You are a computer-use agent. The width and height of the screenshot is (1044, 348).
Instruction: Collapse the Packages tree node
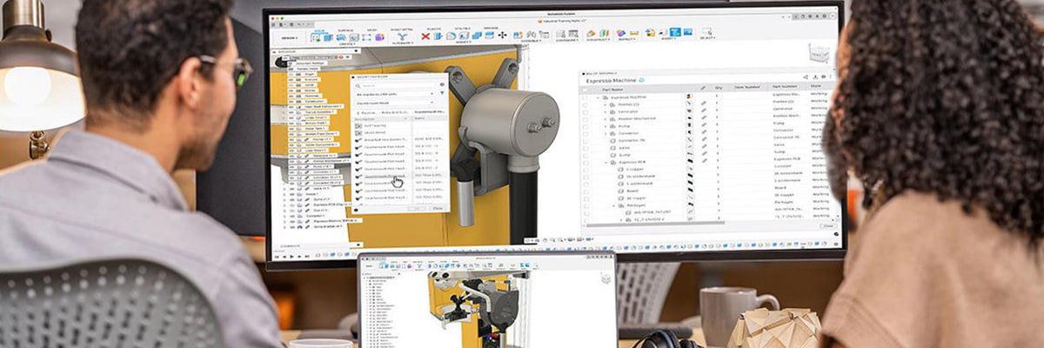click(614, 204)
